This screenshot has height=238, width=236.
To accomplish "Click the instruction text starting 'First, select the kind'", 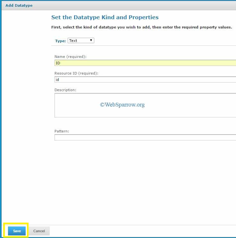I will click(x=142, y=27).
